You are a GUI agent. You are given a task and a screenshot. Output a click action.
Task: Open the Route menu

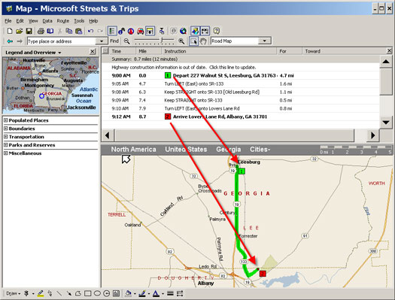point(63,21)
